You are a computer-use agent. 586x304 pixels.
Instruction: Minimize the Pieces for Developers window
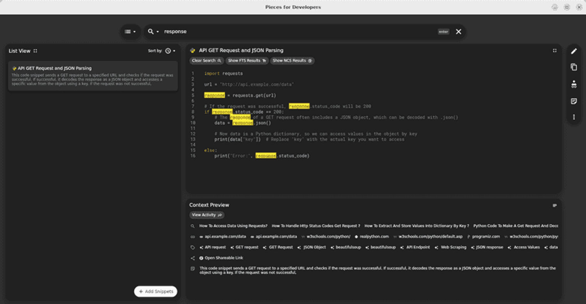(554, 7)
